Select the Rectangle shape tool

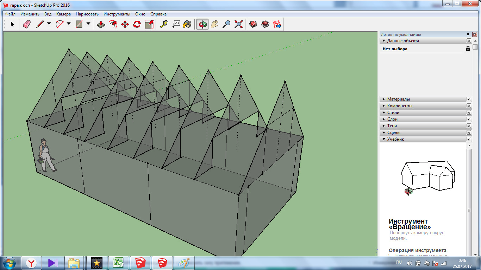[x=79, y=24]
